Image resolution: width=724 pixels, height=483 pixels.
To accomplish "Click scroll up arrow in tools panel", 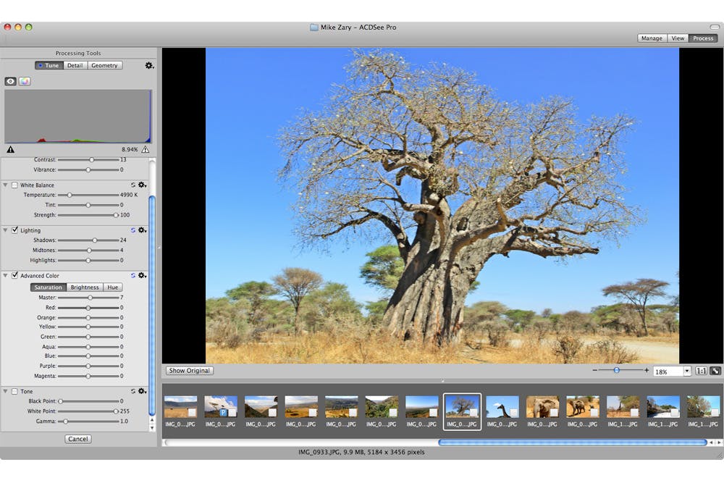I will coord(152,420).
